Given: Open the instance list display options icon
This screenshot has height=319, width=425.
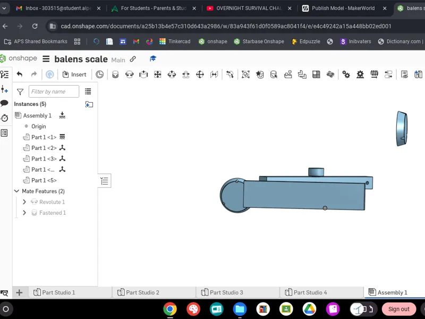Looking at the screenshot, I should coord(88,91).
